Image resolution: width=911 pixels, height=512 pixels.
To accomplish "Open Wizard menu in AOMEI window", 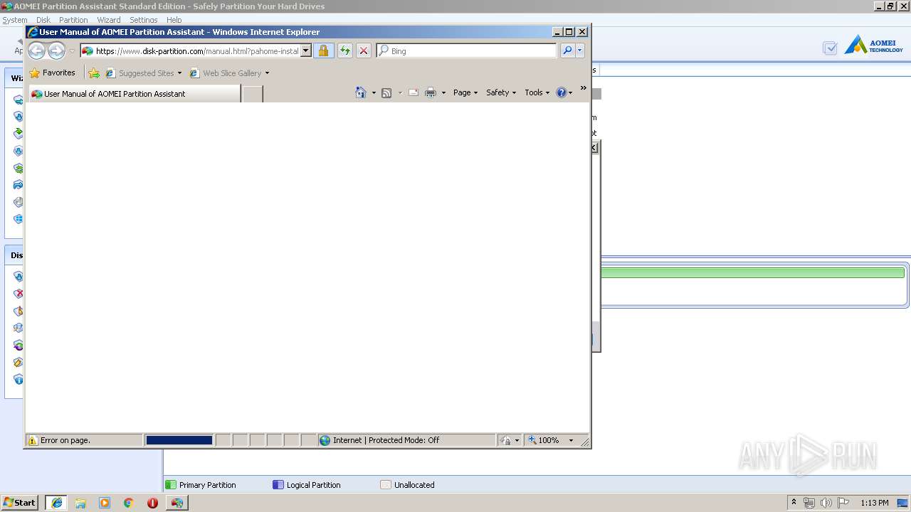I will point(109,20).
